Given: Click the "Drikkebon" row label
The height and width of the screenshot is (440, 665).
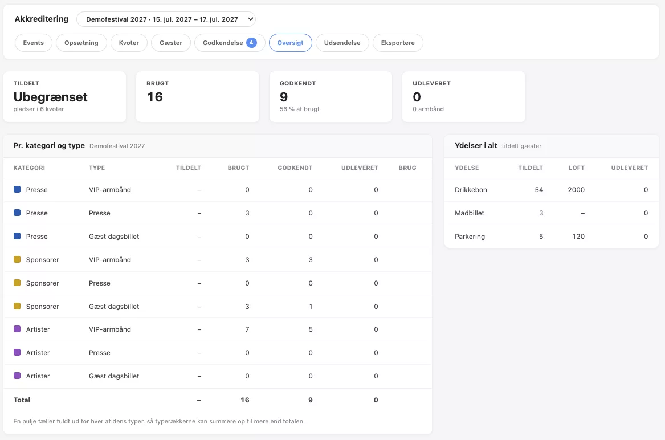Looking at the screenshot, I should click(x=471, y=190).
